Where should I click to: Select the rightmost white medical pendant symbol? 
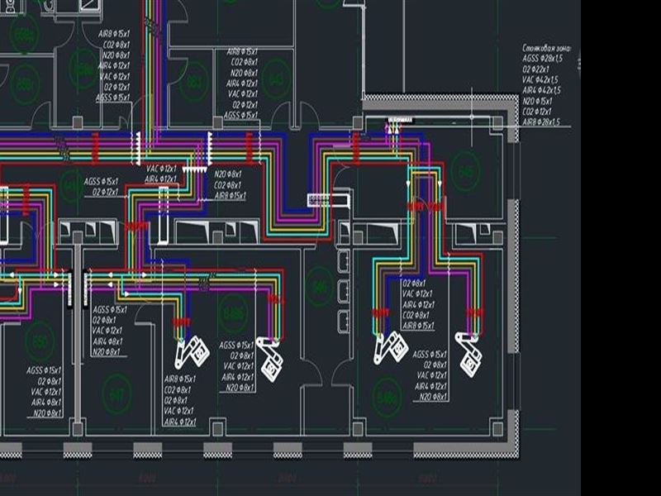468,353
